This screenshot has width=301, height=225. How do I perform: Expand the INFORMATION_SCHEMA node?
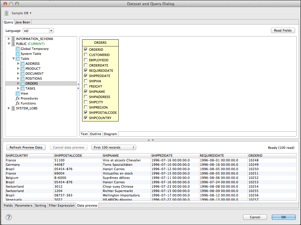click(x=9, y=39)
